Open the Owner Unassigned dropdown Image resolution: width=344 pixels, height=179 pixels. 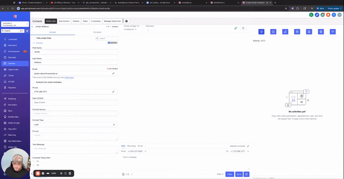(130, 29)
